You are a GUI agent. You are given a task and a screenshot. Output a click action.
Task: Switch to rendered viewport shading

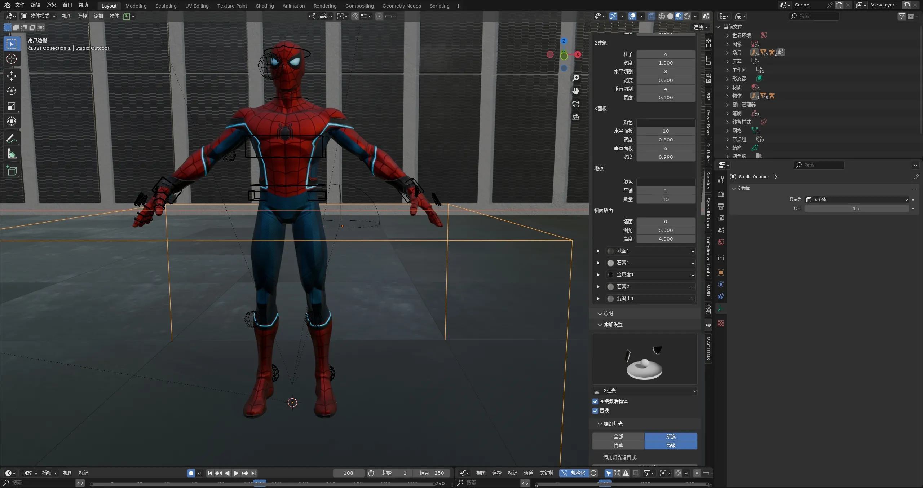point(687,16)
